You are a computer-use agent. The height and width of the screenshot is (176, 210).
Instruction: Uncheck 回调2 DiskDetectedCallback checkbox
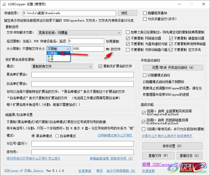tap(143, 122)
